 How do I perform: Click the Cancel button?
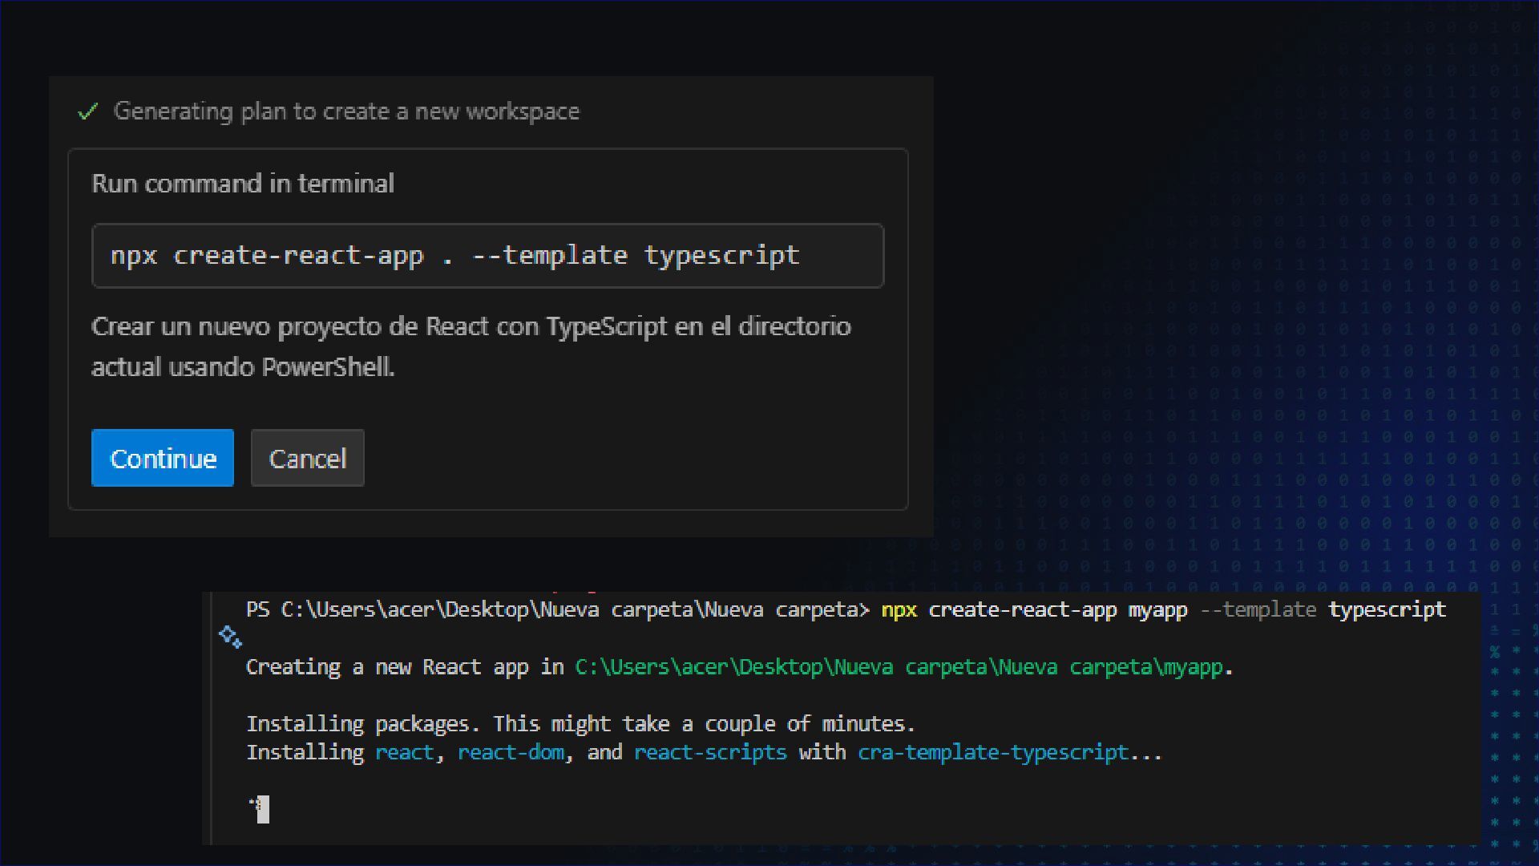click(x=308, y=458)
